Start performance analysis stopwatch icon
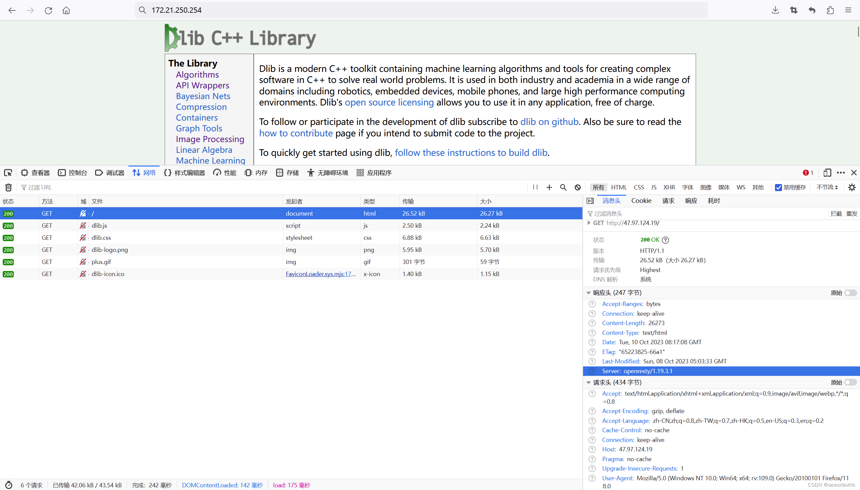Image resolution: width=860 pixels, height=490 pixels. coord(9,485)
